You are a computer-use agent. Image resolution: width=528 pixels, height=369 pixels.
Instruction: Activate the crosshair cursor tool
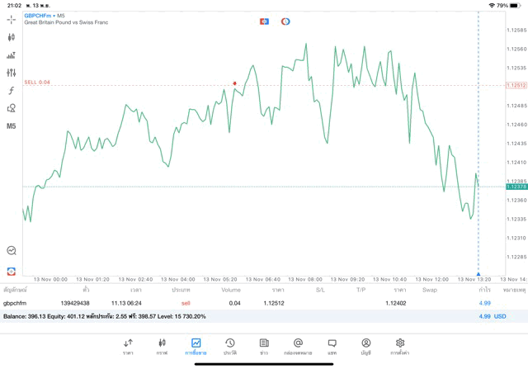point(12,19)
